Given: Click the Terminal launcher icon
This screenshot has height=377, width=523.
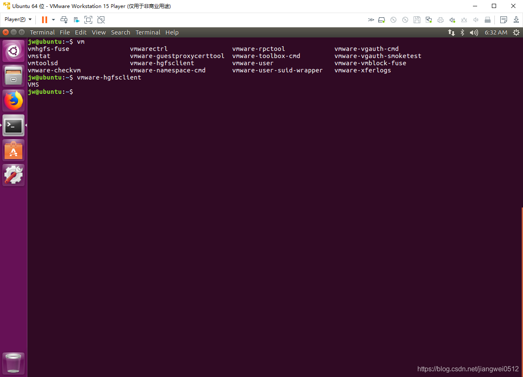Looking at the screenshot, I should point(13,125).
